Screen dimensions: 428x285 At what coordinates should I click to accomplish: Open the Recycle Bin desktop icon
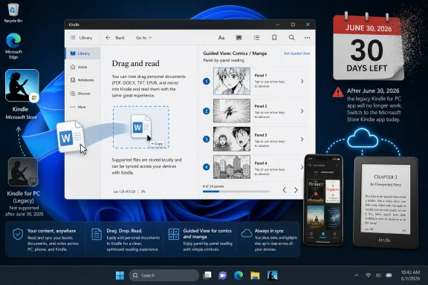(x=13, y=13)
